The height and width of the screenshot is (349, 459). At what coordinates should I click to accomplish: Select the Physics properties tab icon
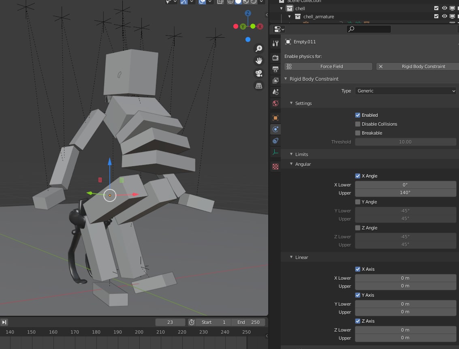click(x=275, y=129)
